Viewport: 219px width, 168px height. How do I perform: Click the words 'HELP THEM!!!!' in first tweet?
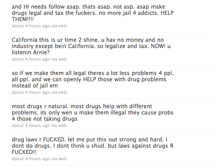(167, 13)
